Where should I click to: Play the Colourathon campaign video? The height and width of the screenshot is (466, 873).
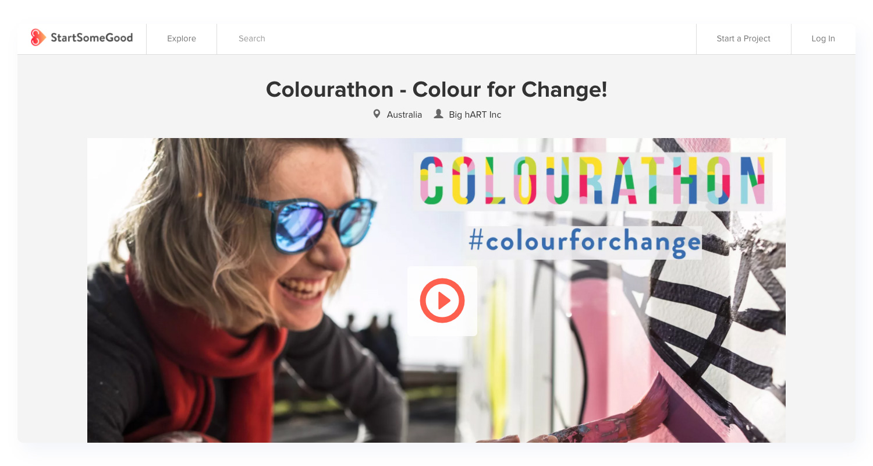(x=442, y=301)
